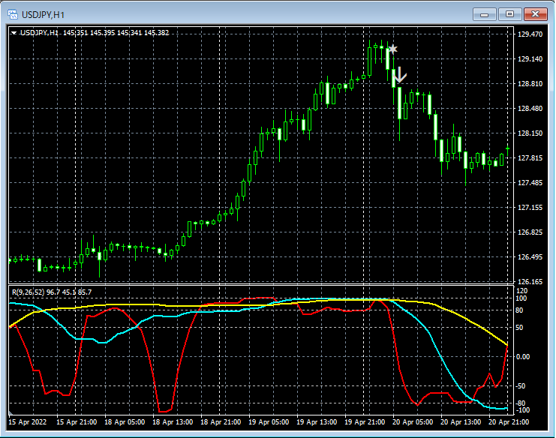The width and height of the screenshot is (556, 438).
Task: Click the 19 Apr 13:00 time label
Action: tap(317, 422)
